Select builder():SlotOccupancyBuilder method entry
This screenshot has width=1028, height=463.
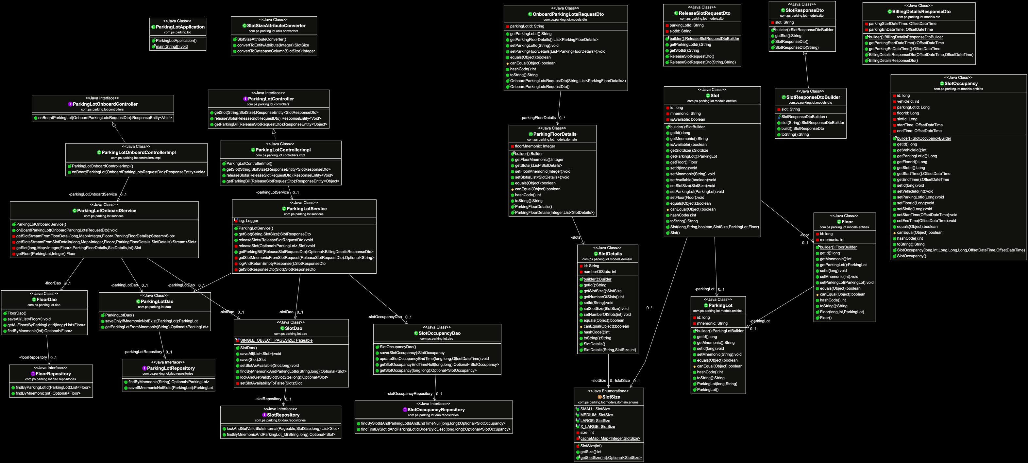point(924,139)
